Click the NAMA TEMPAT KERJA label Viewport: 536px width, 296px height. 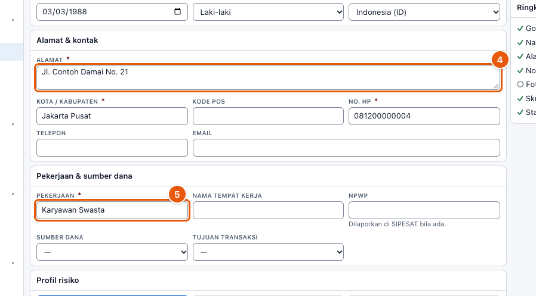(227, 196)
